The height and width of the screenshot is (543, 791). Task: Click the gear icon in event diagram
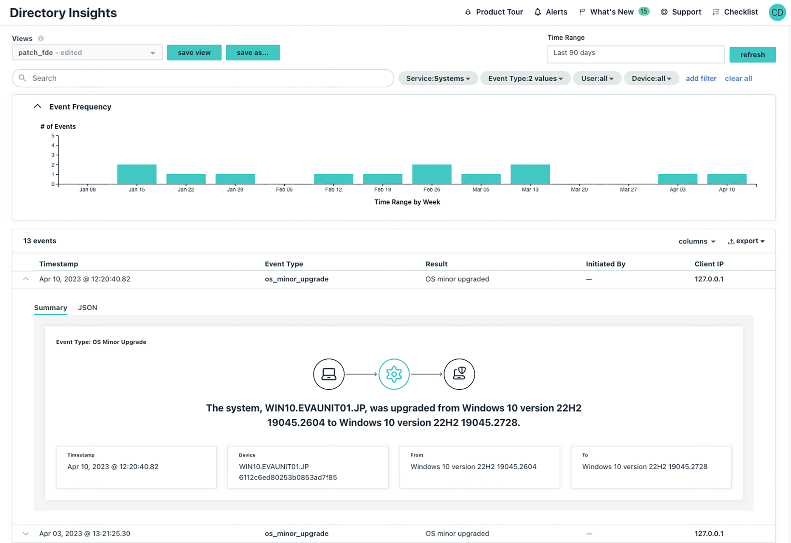click(x=394, y=374)
